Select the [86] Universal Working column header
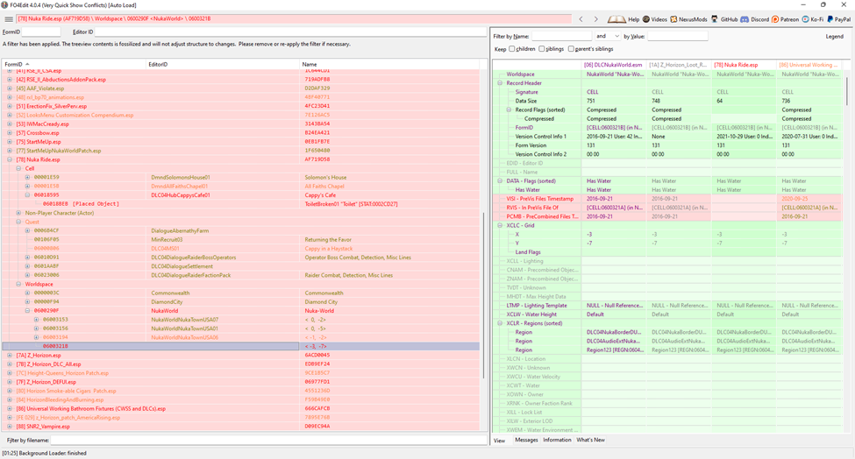Screen dimensions: 855x459 point(809,65)
